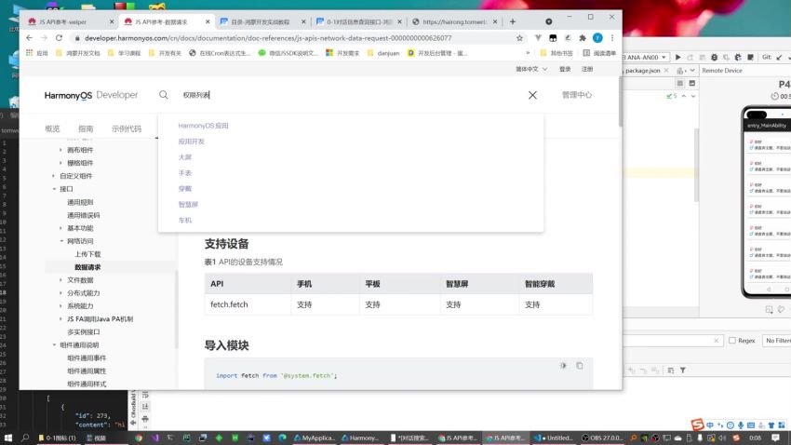Open the 概览 navigation tab

tap(52, 128)
